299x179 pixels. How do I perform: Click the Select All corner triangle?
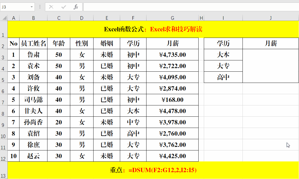4,18
